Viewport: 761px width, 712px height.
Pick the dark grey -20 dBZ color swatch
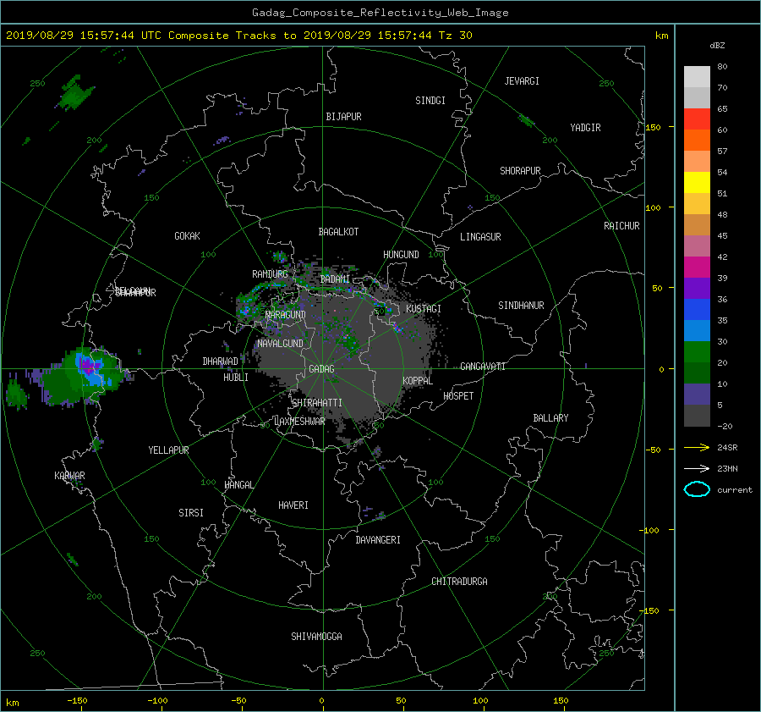click(x=697, y=416)
